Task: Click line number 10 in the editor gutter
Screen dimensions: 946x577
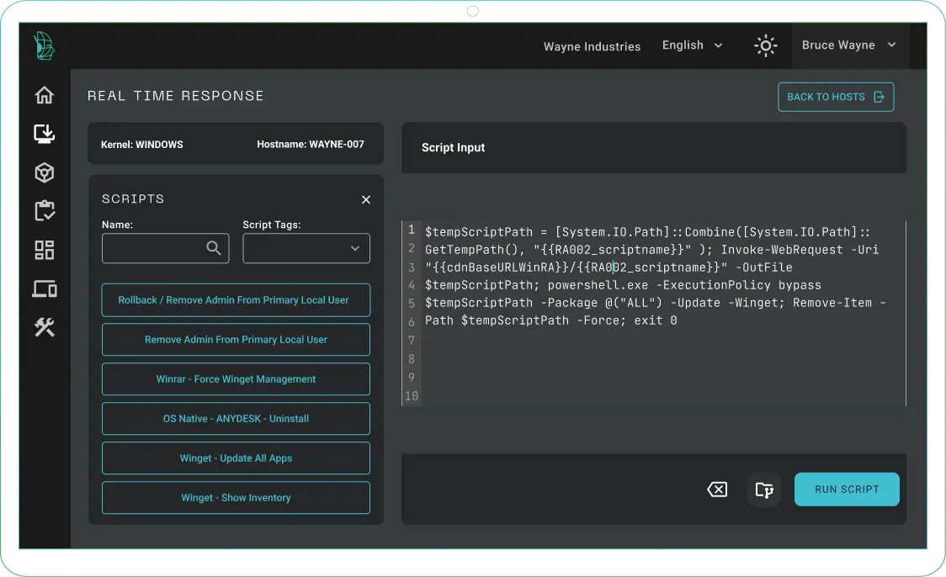Action: (412, 396)
